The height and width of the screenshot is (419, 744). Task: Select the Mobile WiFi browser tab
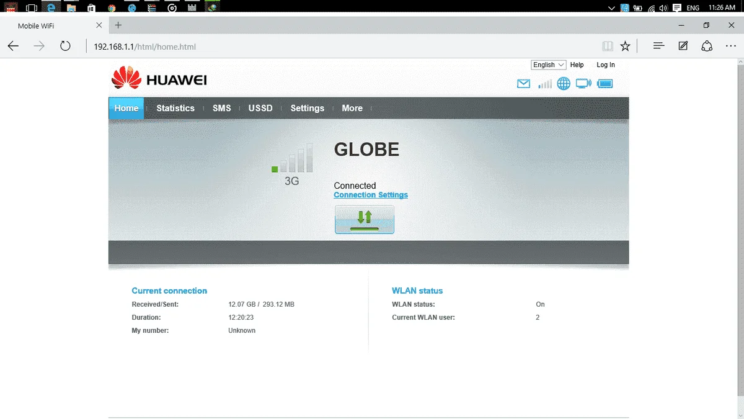coord(54,25)
